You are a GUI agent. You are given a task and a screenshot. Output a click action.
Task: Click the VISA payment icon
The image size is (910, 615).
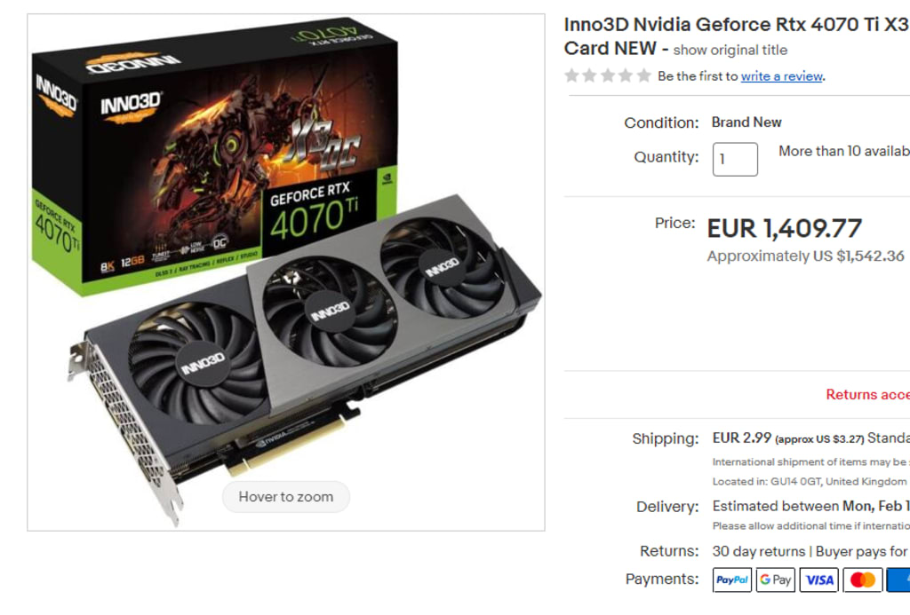click(818, 580)
